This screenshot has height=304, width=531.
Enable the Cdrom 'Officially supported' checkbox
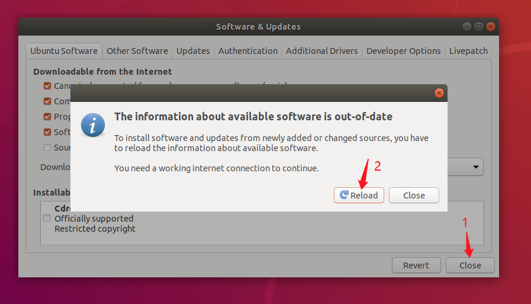pos(47,218)
